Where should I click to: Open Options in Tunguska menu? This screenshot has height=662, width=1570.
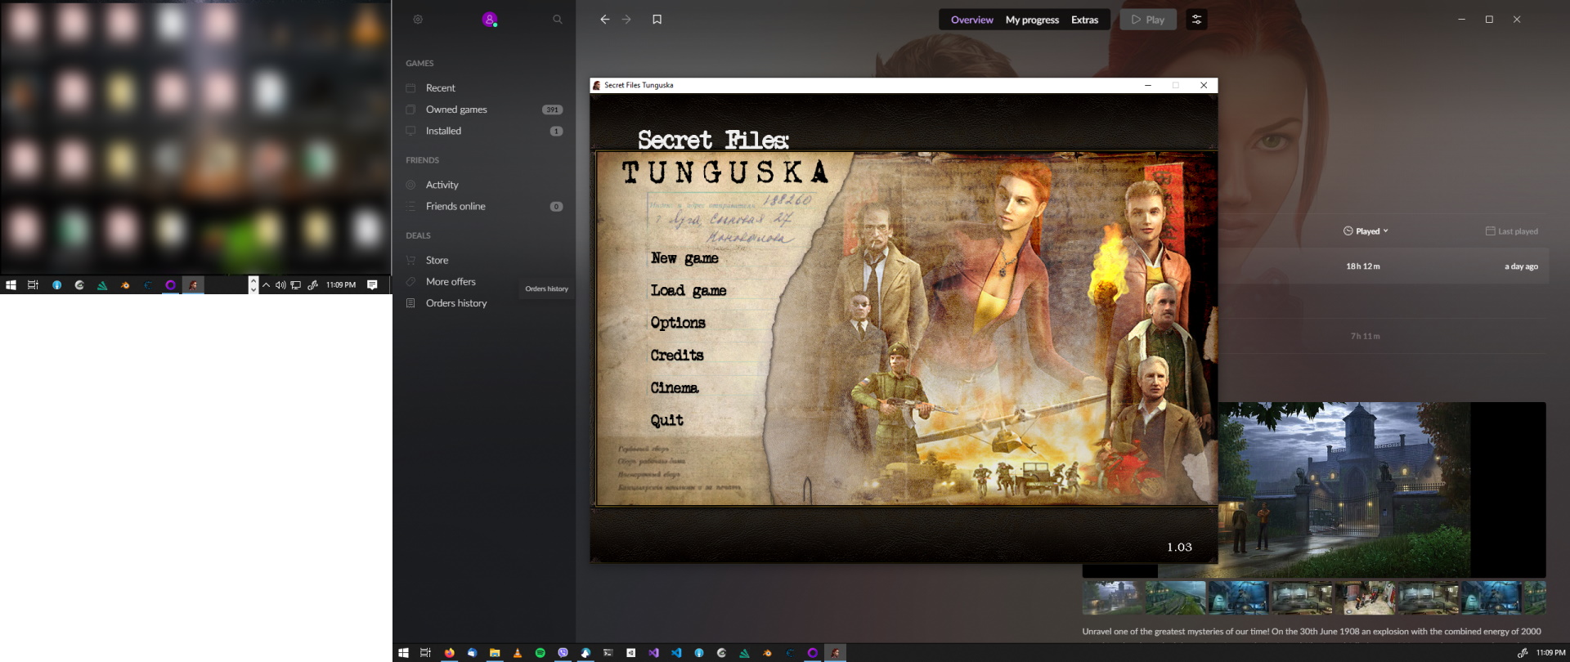click(x=678, y=323)
